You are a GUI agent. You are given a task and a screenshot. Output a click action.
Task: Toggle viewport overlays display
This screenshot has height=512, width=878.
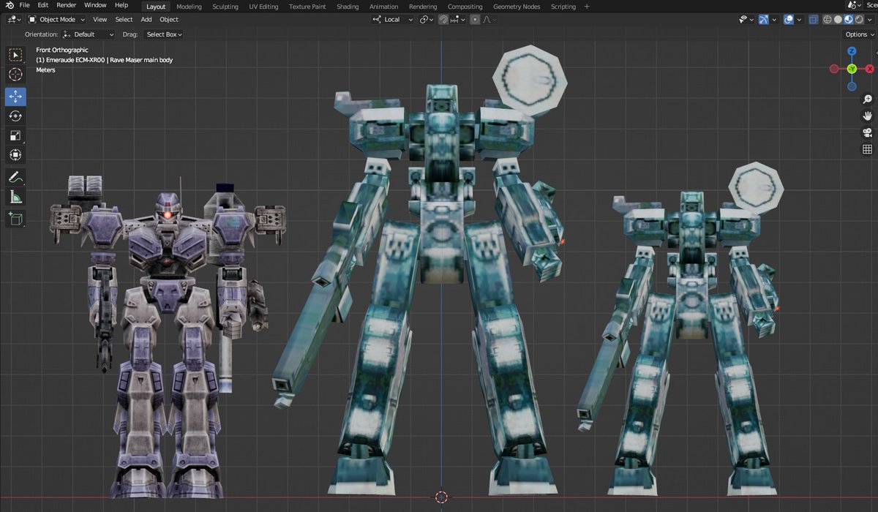click(789, 20)
